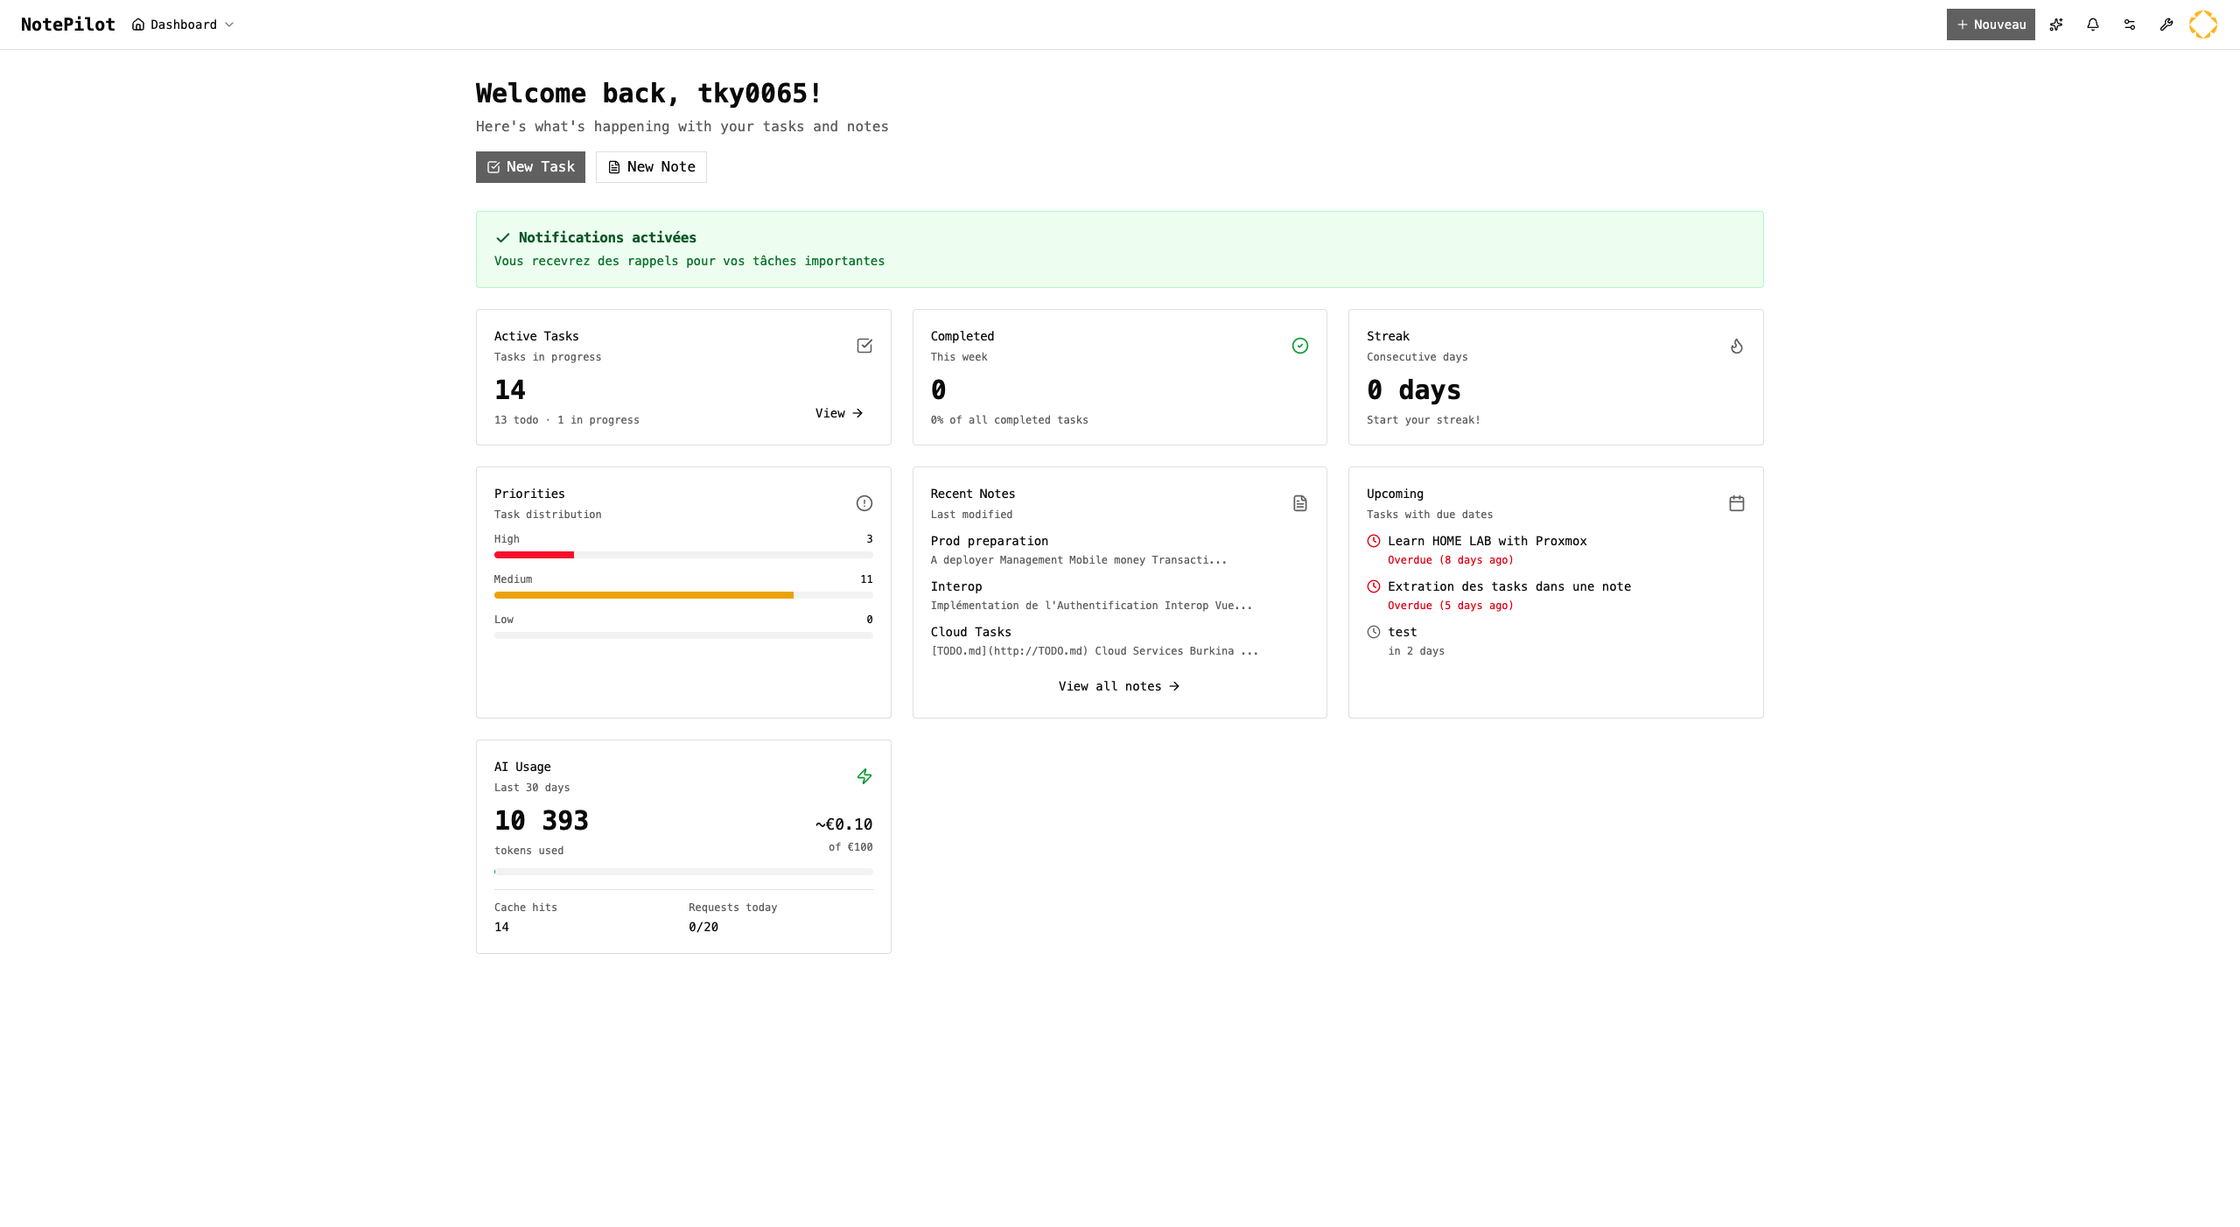Click the green check Completed icon
The image size is (2240, 1227).
tap(1300, 346)
